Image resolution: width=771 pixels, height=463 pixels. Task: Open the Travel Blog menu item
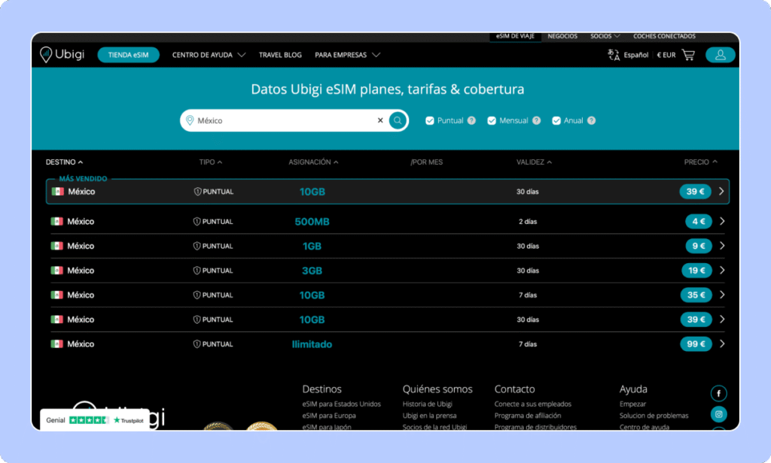click(x=280, y=55)
